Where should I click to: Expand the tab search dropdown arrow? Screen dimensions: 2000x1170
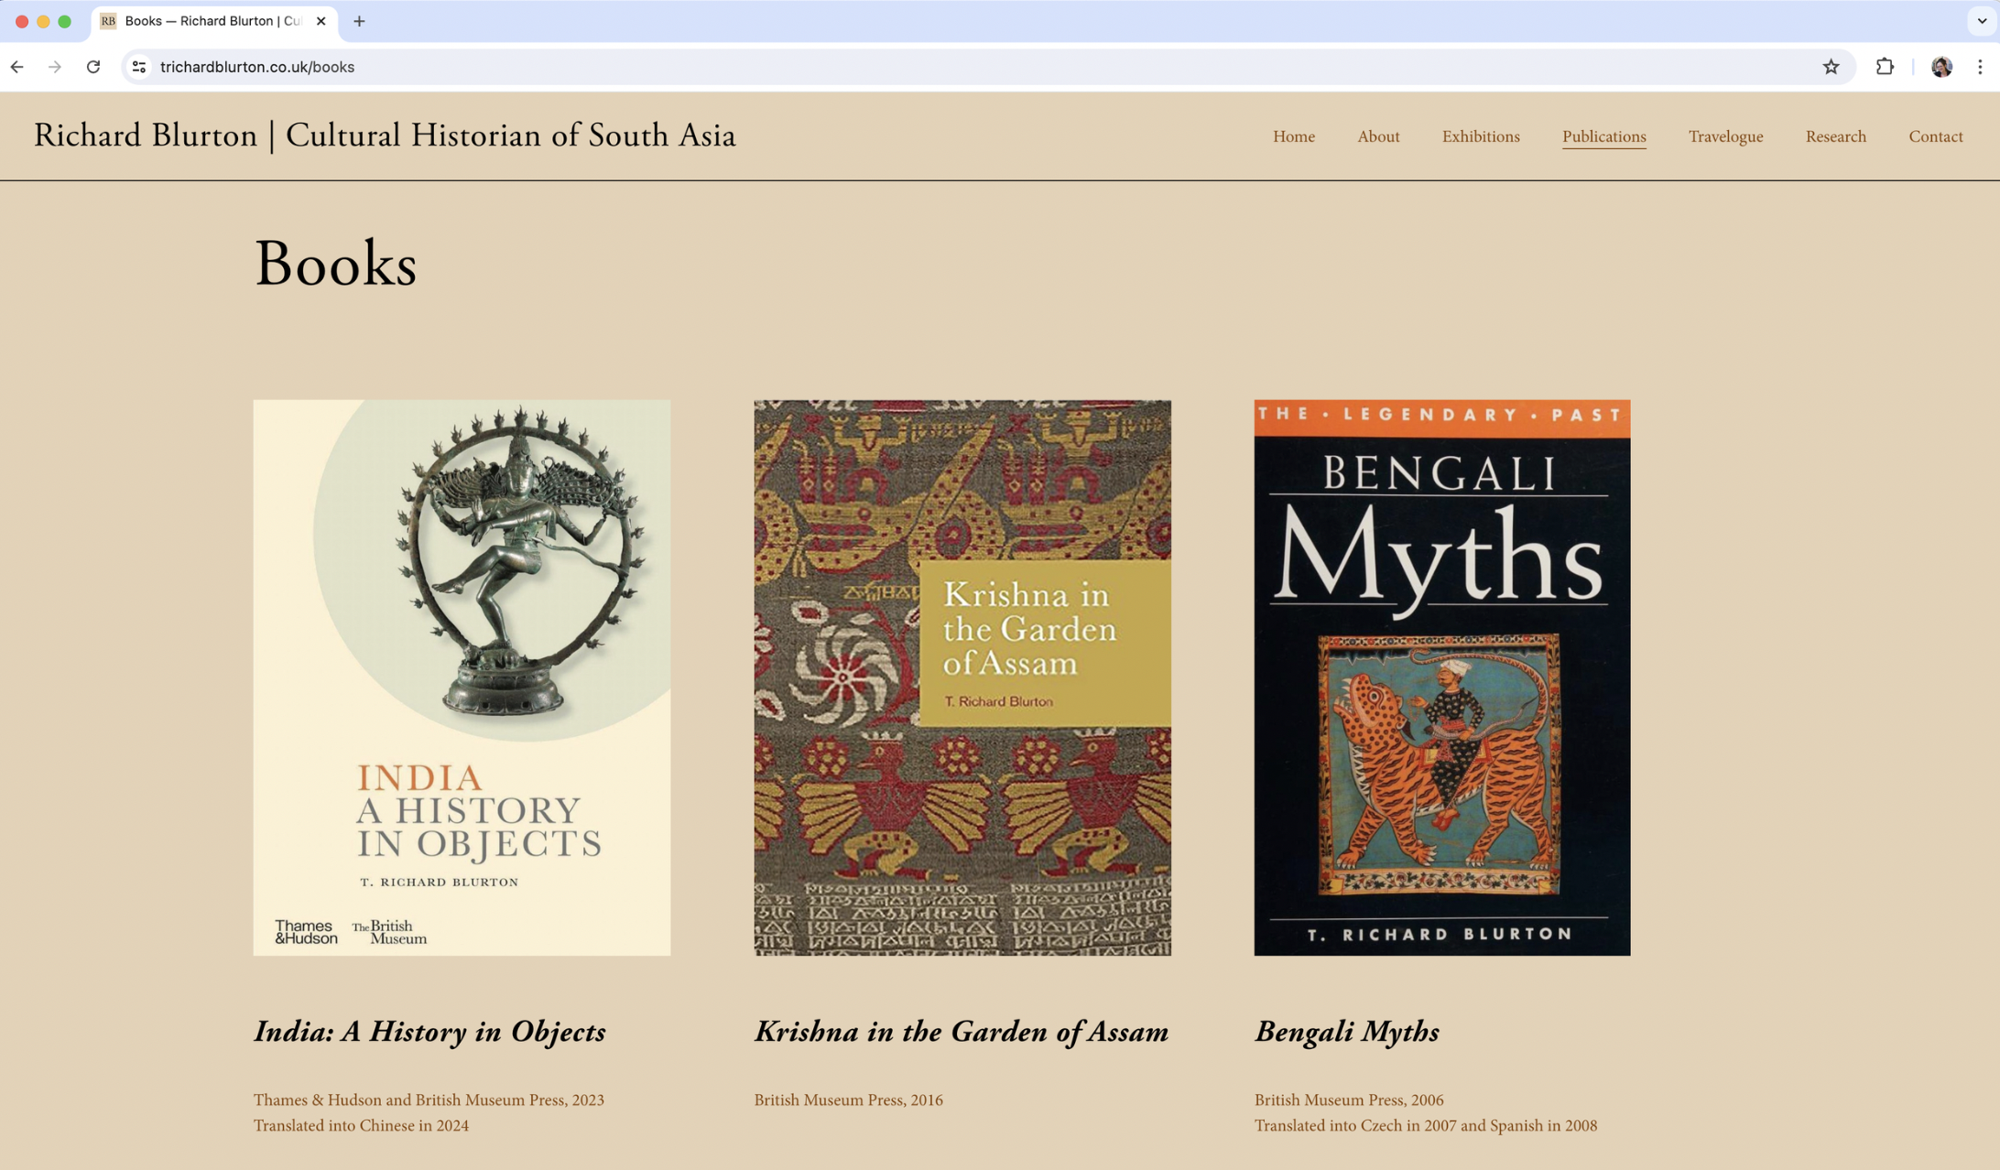[1982, 21]
